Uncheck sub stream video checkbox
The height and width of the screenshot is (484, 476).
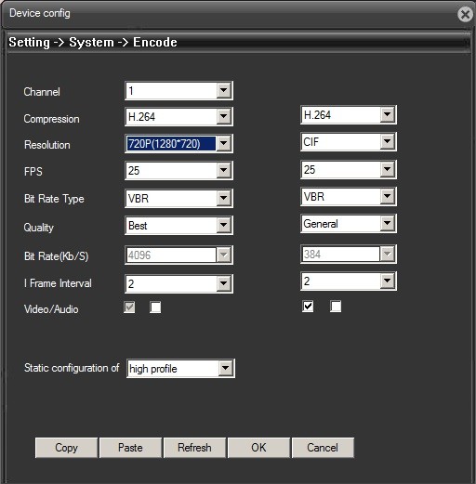click(308, 307)
